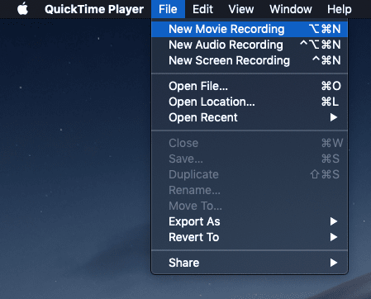Open the Window menu
371x299 pixels.
click(291, 9)
